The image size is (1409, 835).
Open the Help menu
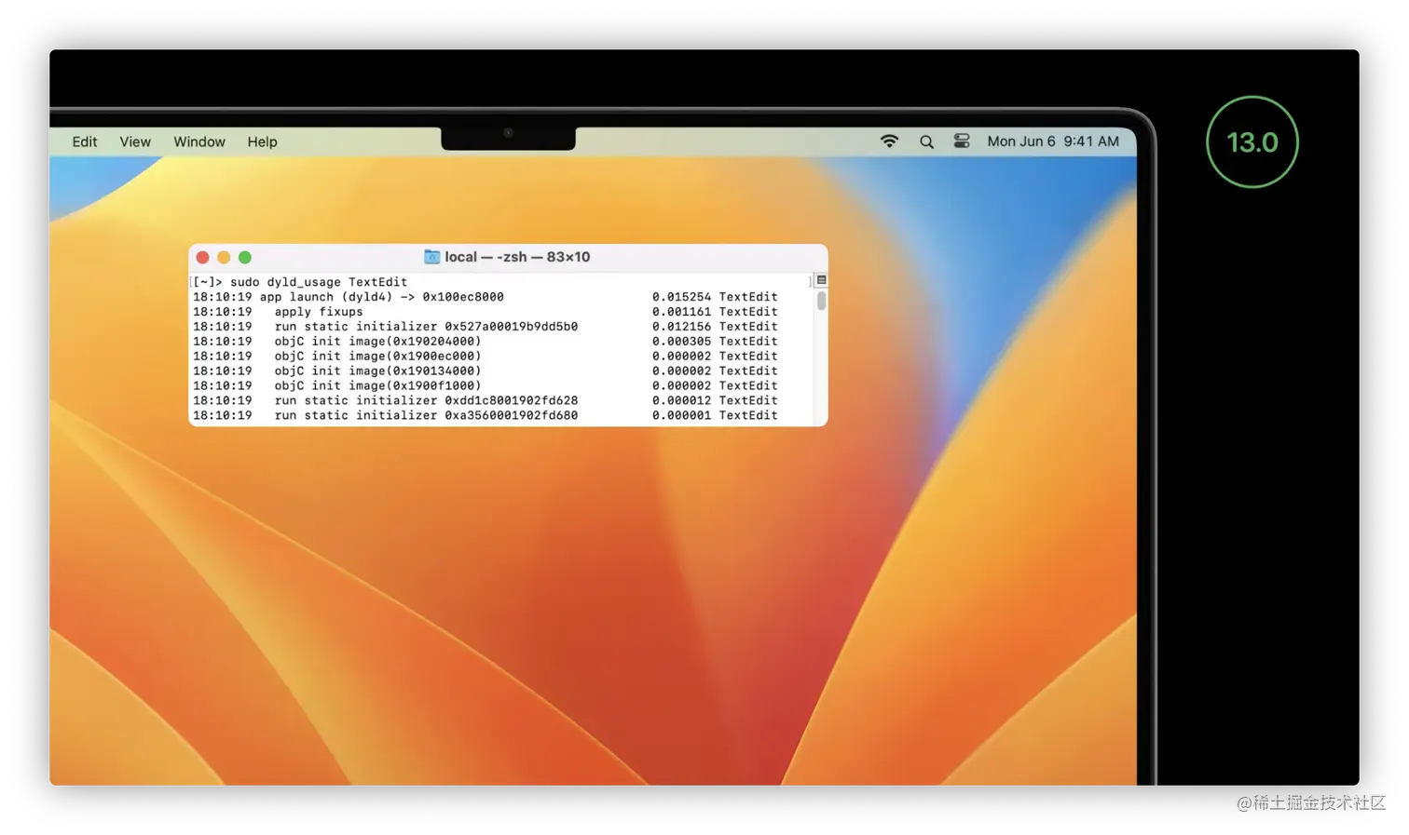[262, 141]
